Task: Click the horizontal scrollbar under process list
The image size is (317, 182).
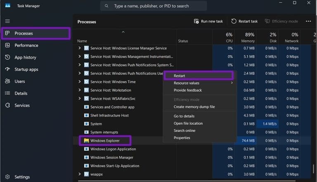Action: coord(187,181)
